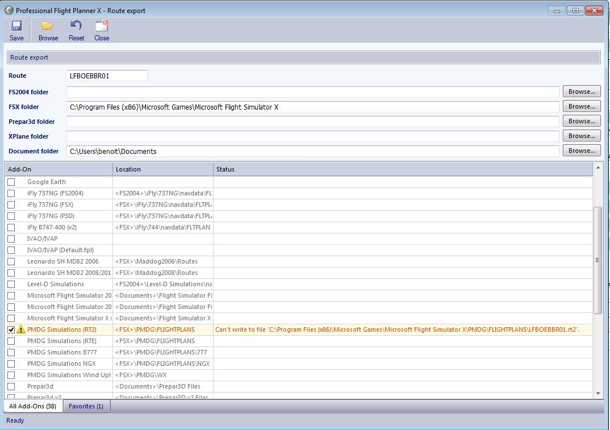
Task: Check the IVAO/IVAP checkbox
Action: point(11,239)
